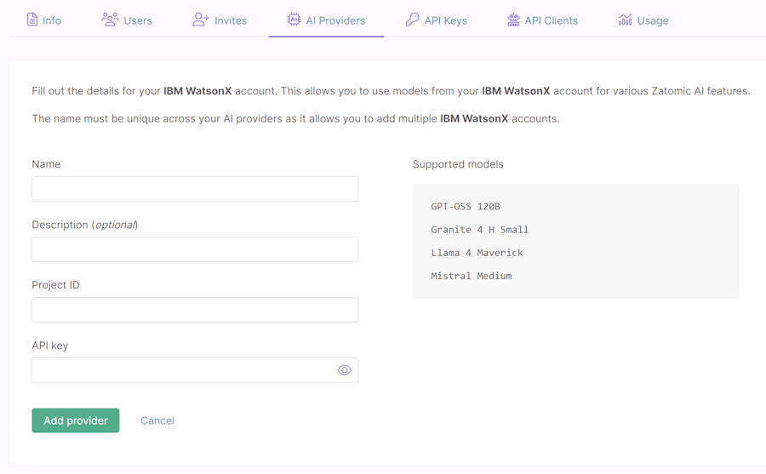Toggle API key visibility with eye icon

344,370
